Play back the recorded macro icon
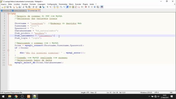Image resolution: width=176 pixels, height=99 pixels. point(92,7)
